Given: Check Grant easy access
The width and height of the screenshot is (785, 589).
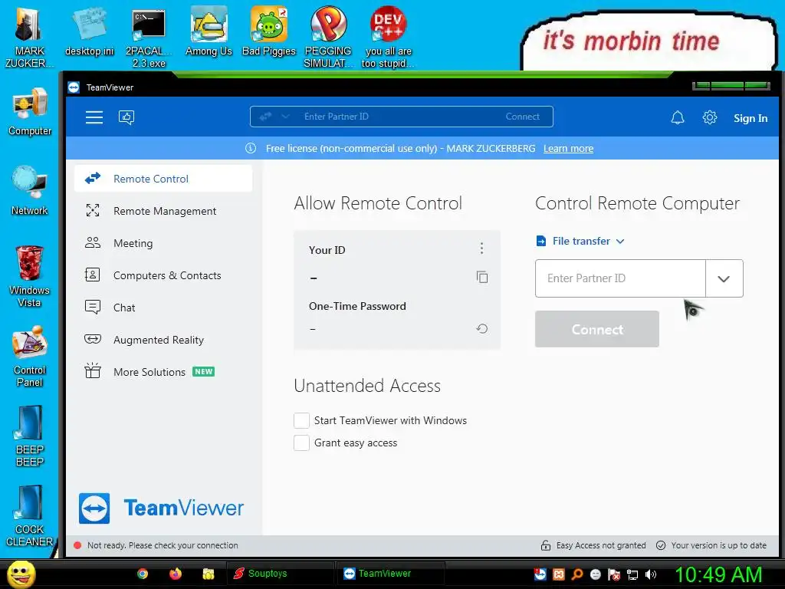Looking at the screenshot, I should tap(301, 443).
